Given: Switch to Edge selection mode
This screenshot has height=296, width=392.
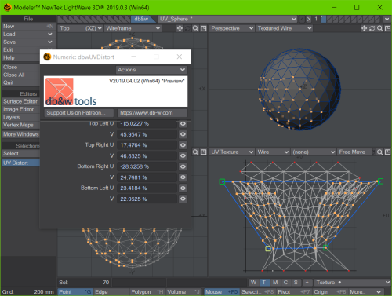Looking at the screenshot, I should pos(111,291).
